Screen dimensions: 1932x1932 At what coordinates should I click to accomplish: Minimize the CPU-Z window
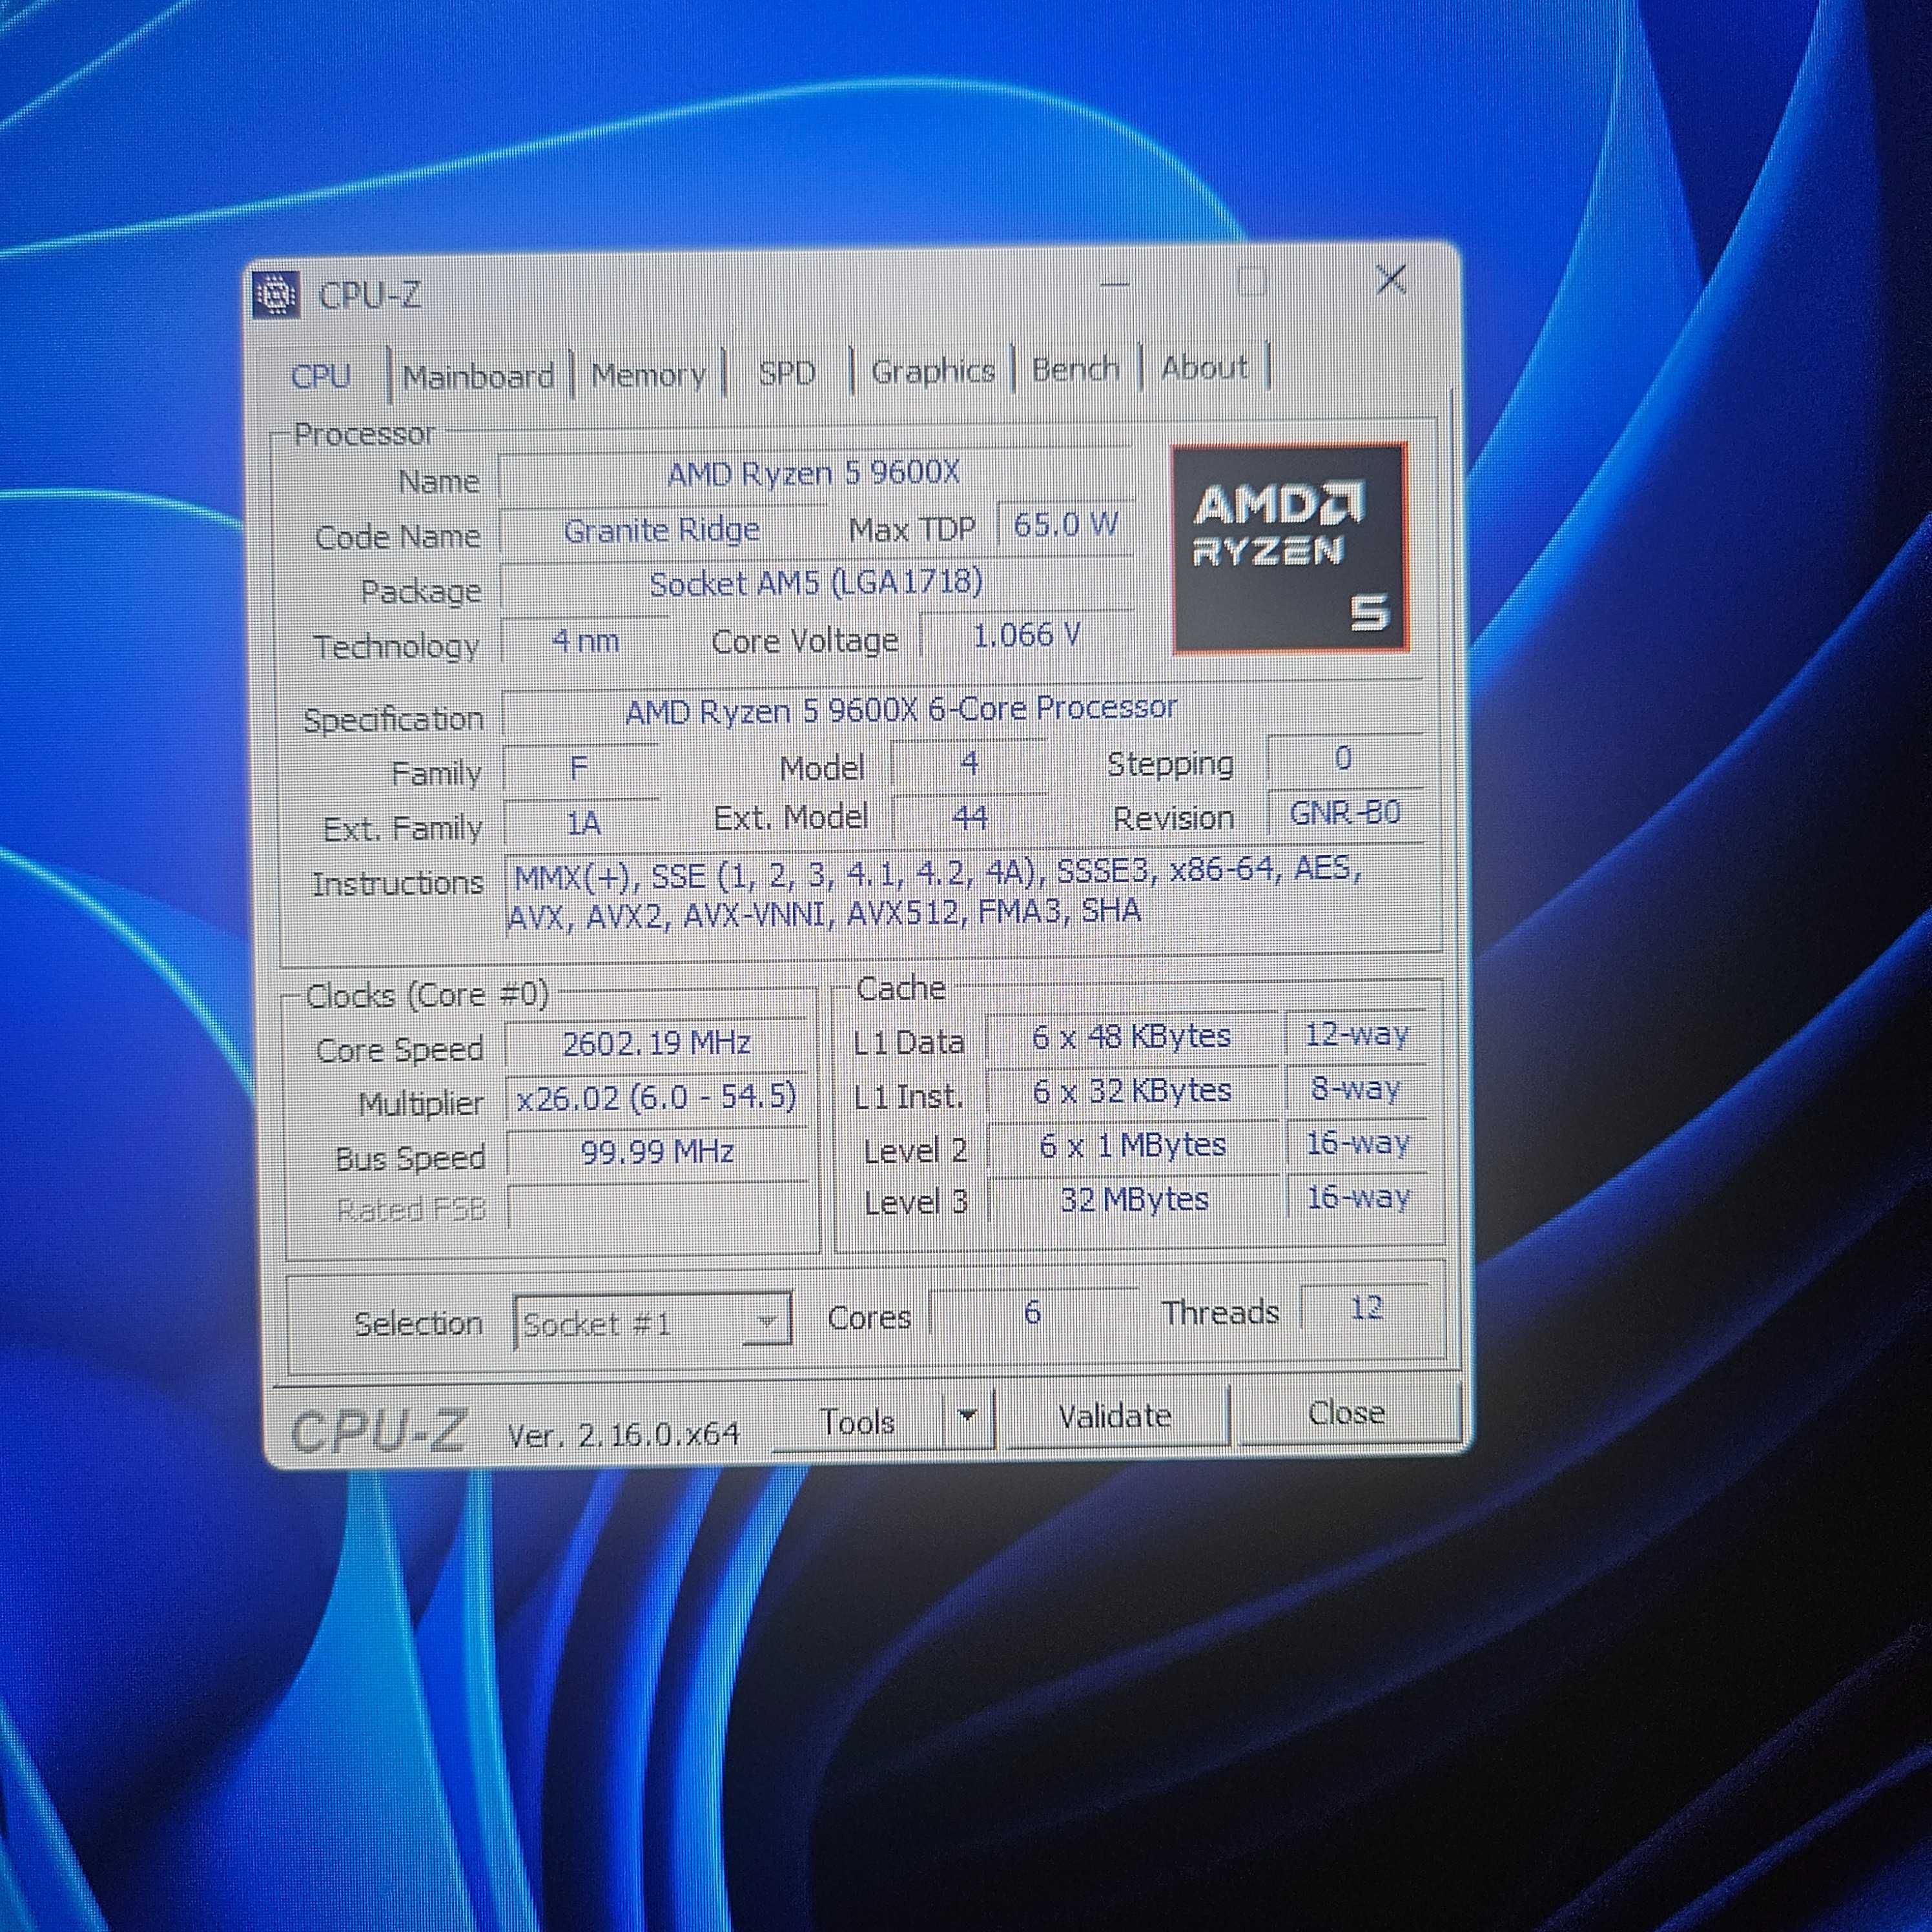pos(1114,284)
